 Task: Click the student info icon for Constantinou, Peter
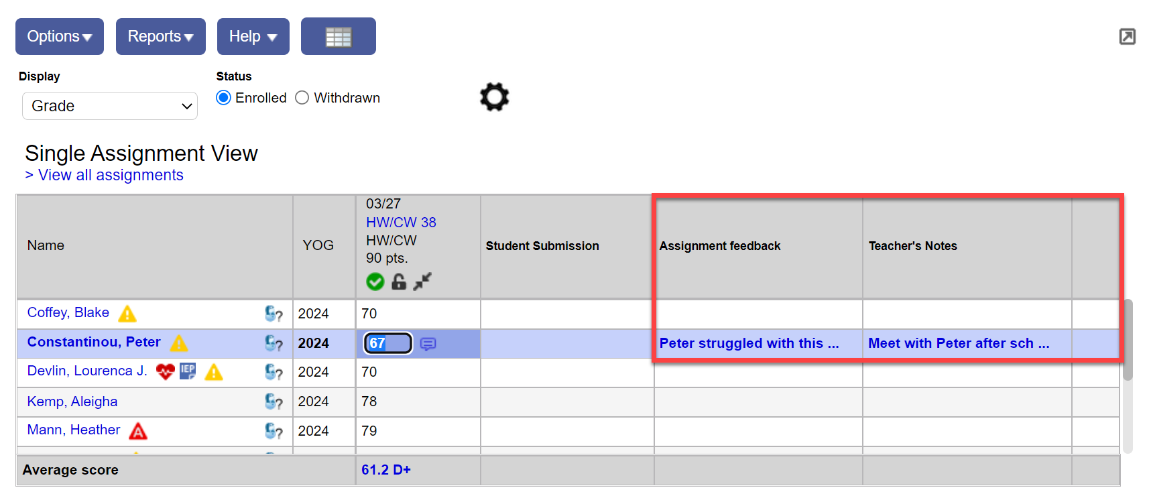point(274,343)
